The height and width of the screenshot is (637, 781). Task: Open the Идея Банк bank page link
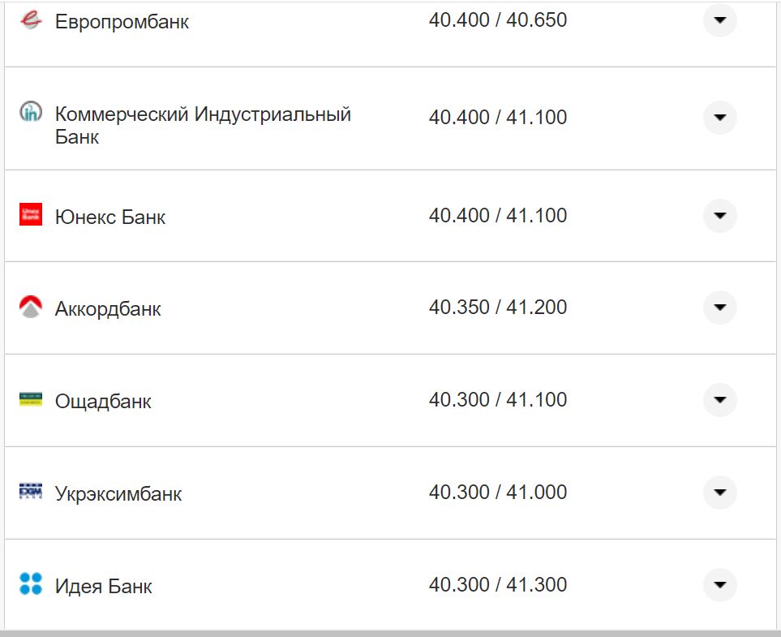102,585
